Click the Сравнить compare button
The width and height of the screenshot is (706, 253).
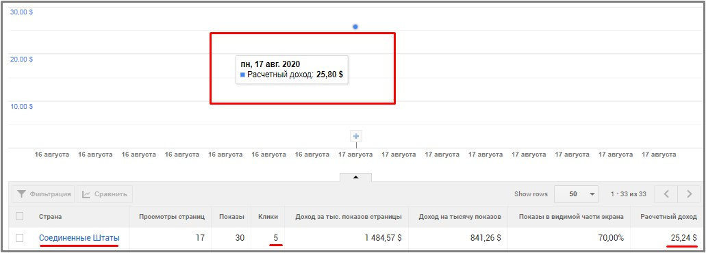(105, 194)
